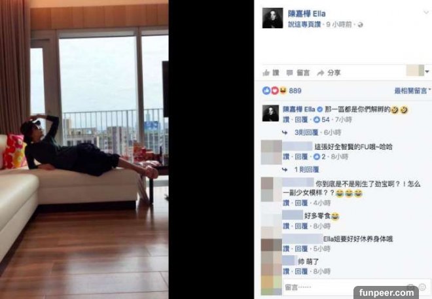
Task: Open the 最相關留言 comment sorting dropdown
Action: pos(412,90)
